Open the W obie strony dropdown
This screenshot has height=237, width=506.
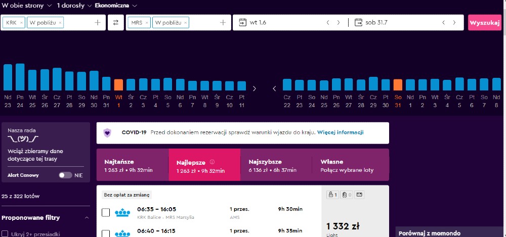[26, 6]
